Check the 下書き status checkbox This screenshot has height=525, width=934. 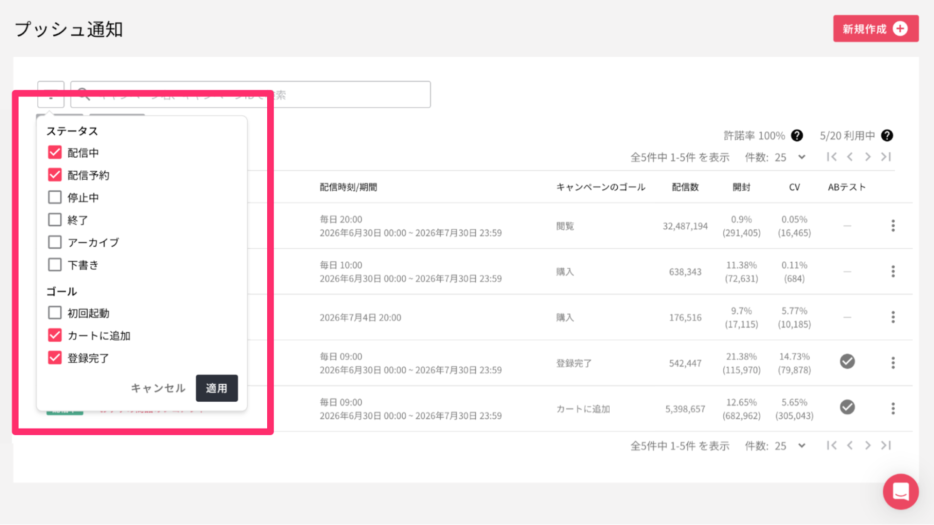tap(55, 265)
